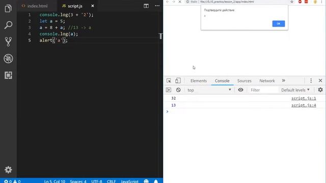
Task: Change indentation via Spaces: 4
Action: coord(78,181)
